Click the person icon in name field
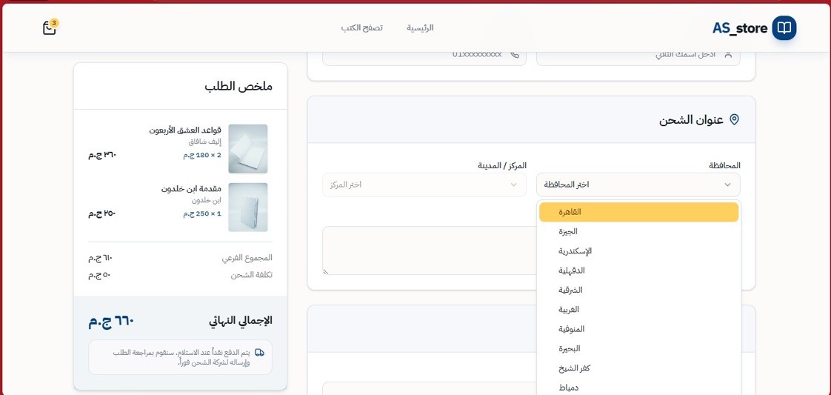 pyautogui.click(x=728, y=54)
